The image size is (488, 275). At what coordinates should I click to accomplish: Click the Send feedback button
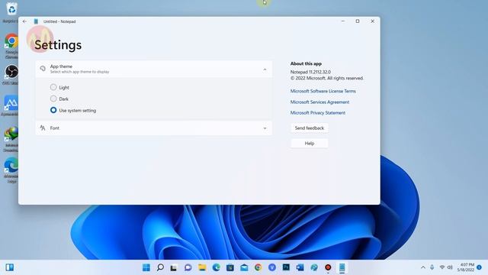[x=310, y=128]
